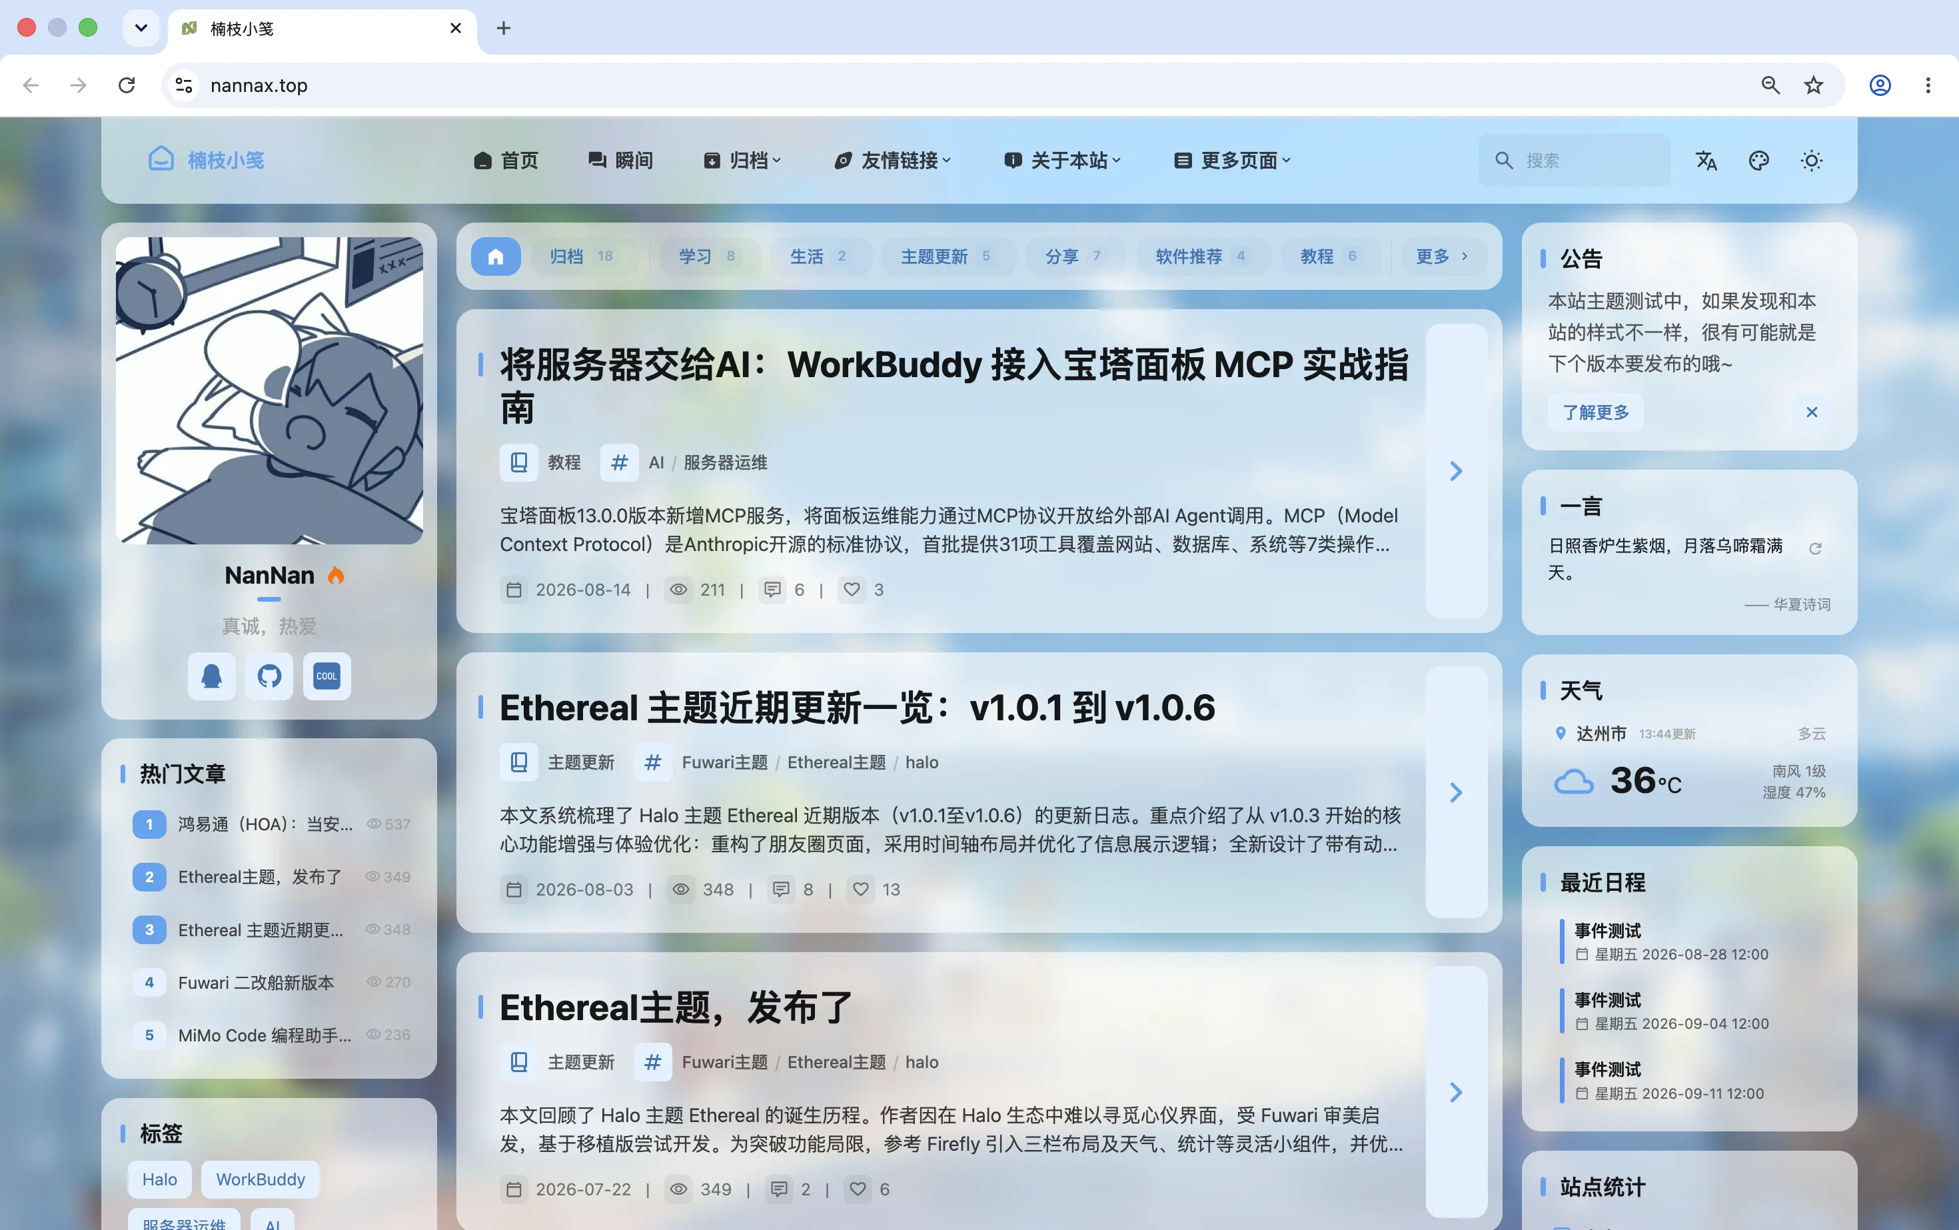
Task: Open a new browser tab
Action: (504, 29)
